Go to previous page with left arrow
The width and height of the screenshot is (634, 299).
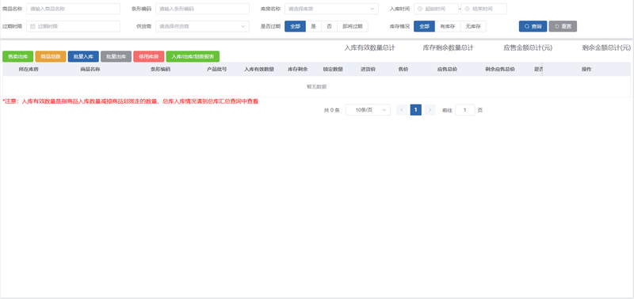coord(402,110)
